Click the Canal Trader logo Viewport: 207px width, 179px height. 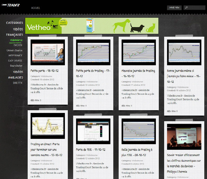10,5
